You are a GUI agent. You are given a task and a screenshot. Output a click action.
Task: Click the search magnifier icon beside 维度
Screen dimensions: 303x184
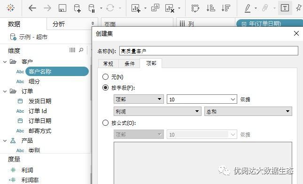click(81, 50)
